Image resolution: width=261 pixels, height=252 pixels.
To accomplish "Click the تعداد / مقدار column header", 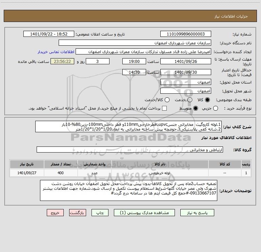I will [x=61, y=164].
